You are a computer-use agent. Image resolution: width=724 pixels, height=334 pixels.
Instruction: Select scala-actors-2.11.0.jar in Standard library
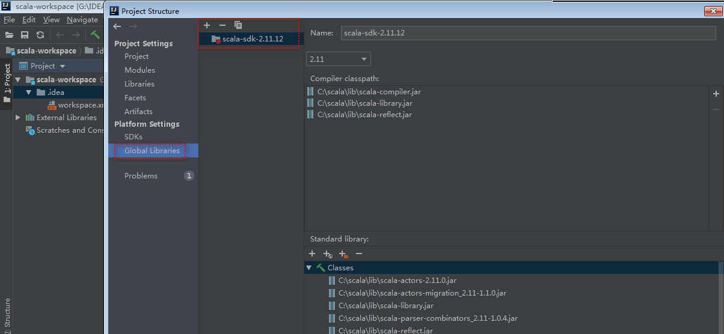pyautogui.click(x=397, y=281)
